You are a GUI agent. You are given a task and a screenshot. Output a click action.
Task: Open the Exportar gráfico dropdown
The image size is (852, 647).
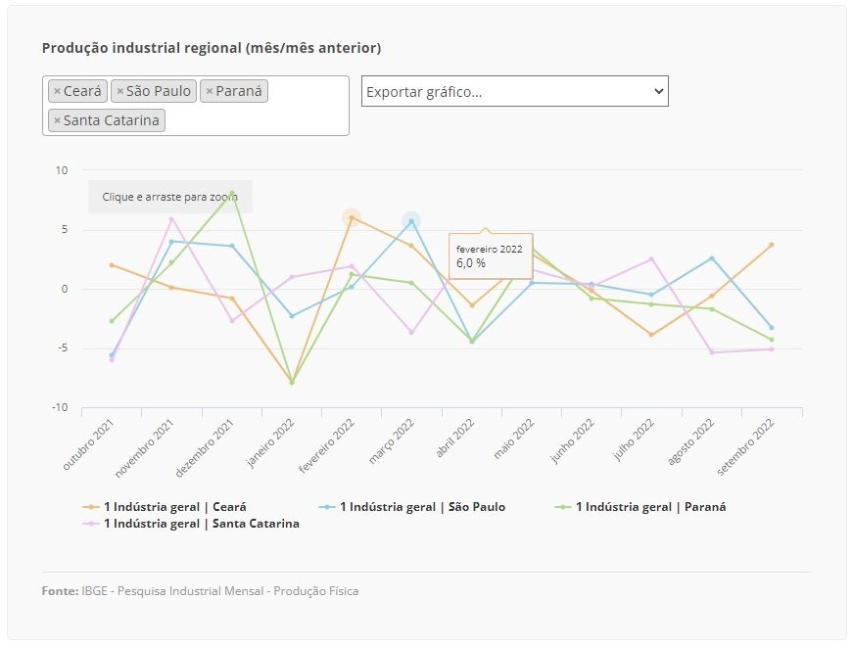point(514,91)
